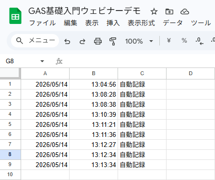Open the 挿入 menu
The width and height of the screenshot is (215, 180).
click(x=113, y=23)
